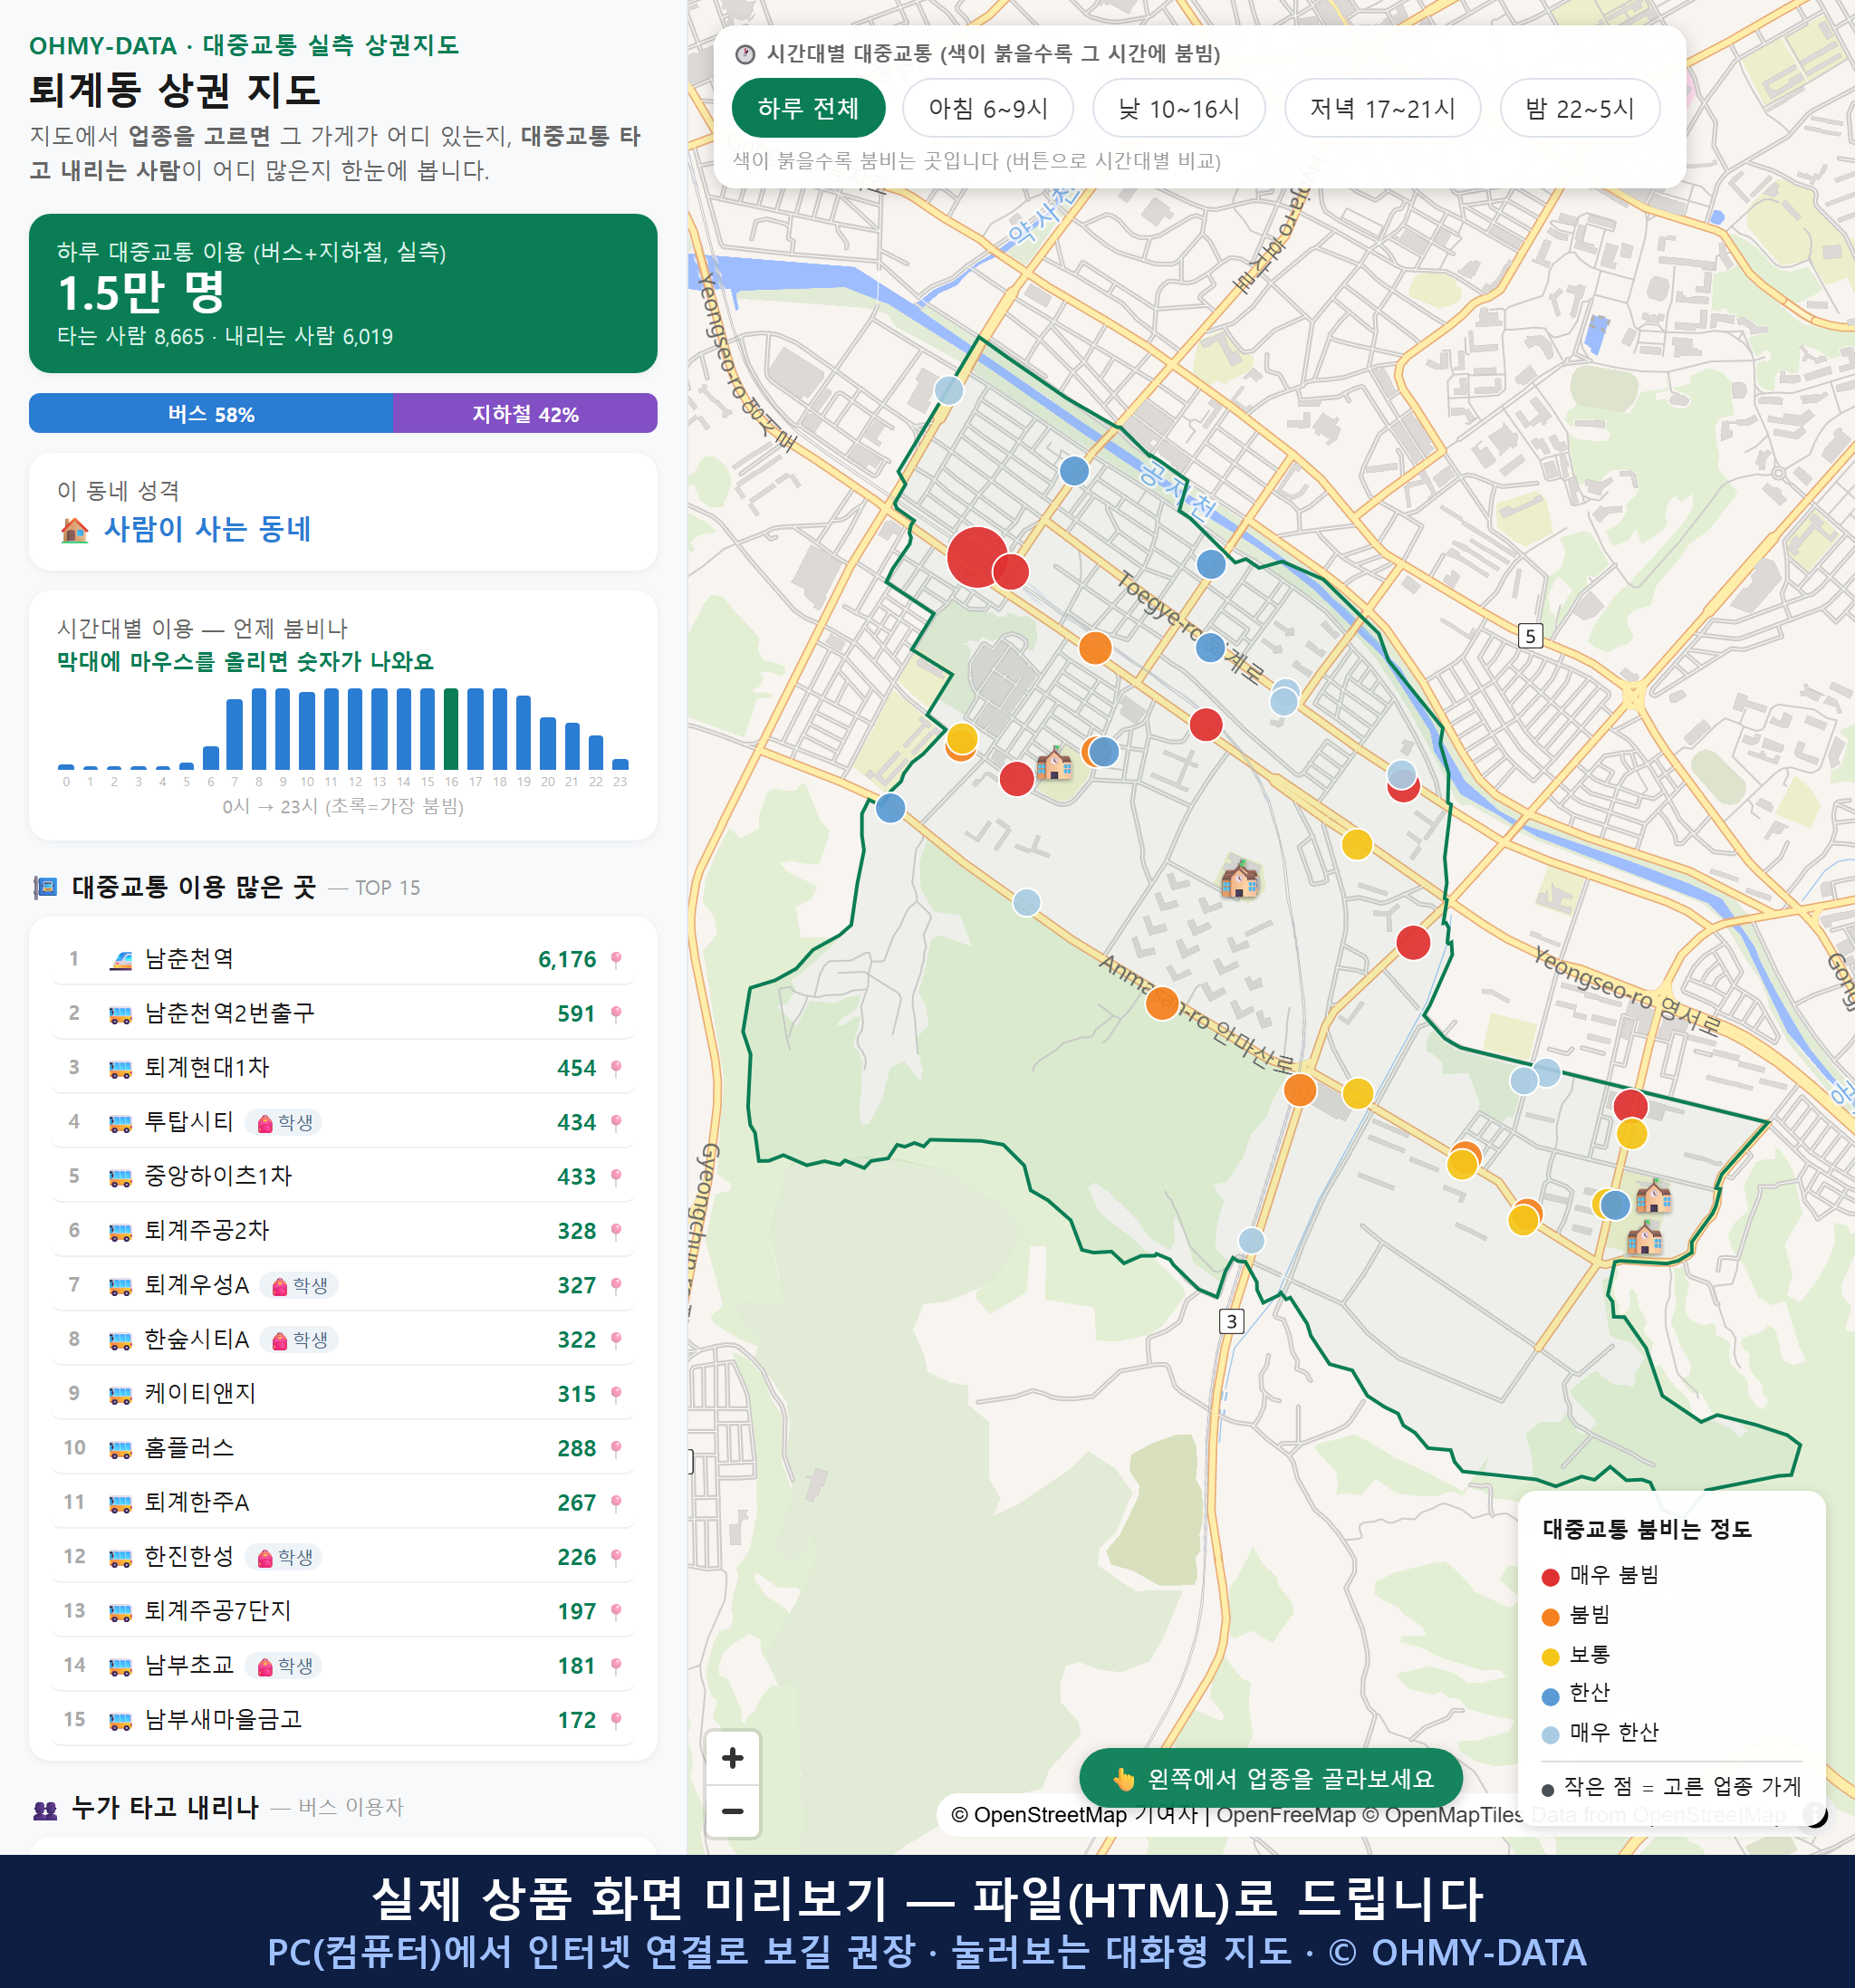1855x1988 pixels.
Task: Click the pin icon next to 퇴계현대1차
Action: click(616, 1068)
